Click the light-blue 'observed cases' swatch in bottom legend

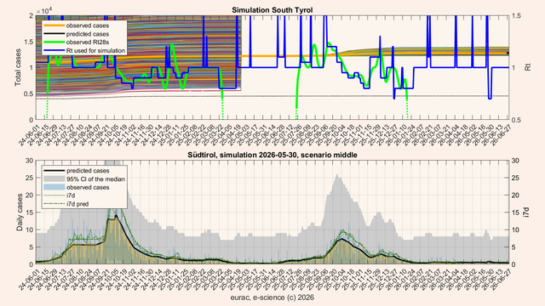54,187
